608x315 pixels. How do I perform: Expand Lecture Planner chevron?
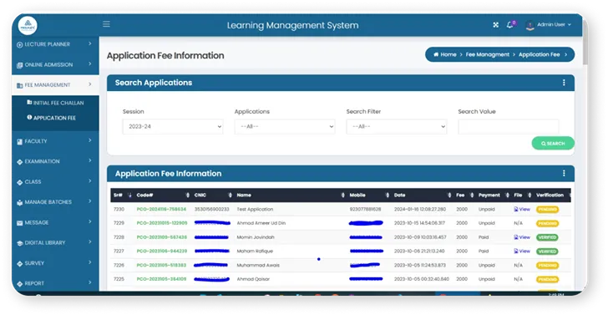[x=90, y=43]
